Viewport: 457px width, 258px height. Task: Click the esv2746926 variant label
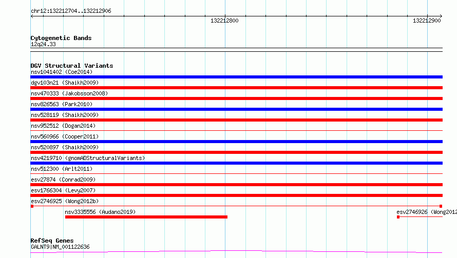pyautogui.click(x=427, y=212)
